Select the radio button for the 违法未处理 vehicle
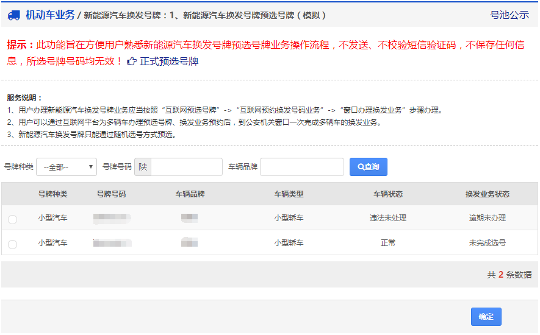The image size is (540, 335). (13, 219)
